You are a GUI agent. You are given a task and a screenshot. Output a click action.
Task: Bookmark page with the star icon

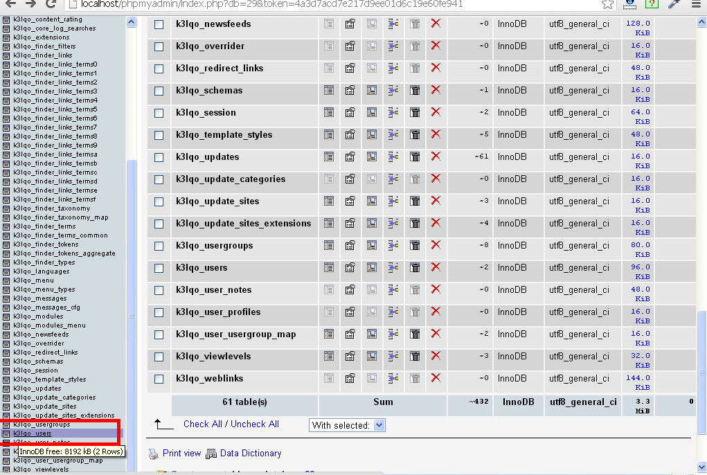tap(607, 4)
